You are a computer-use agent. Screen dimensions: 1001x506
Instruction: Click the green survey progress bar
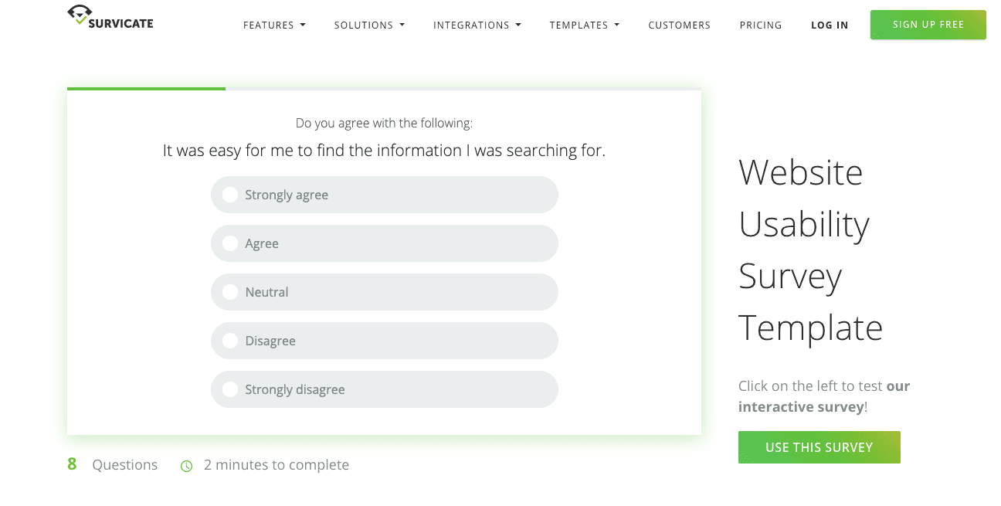click(x=146, y=89)
